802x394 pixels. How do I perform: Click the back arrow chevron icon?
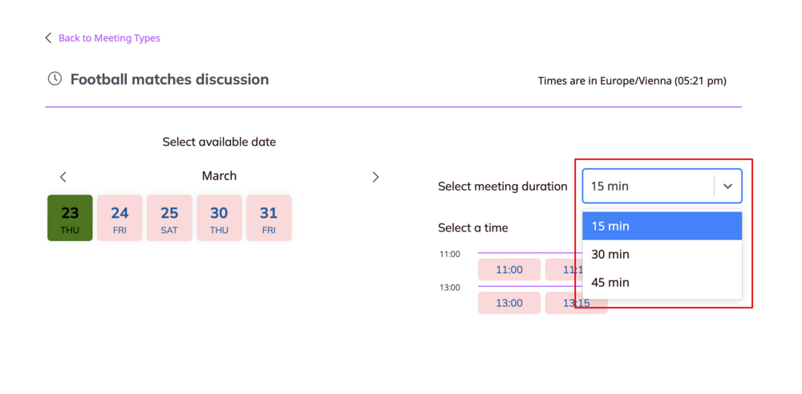click(48, 38)
